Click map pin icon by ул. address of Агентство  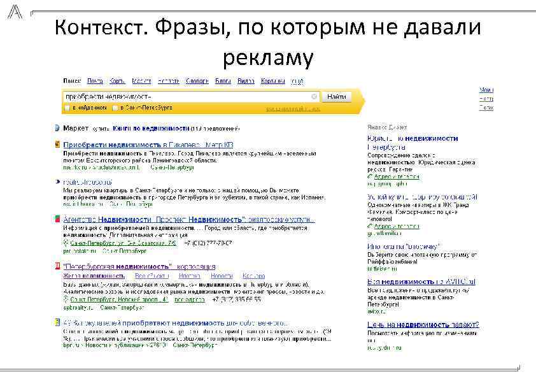(66, 243)
